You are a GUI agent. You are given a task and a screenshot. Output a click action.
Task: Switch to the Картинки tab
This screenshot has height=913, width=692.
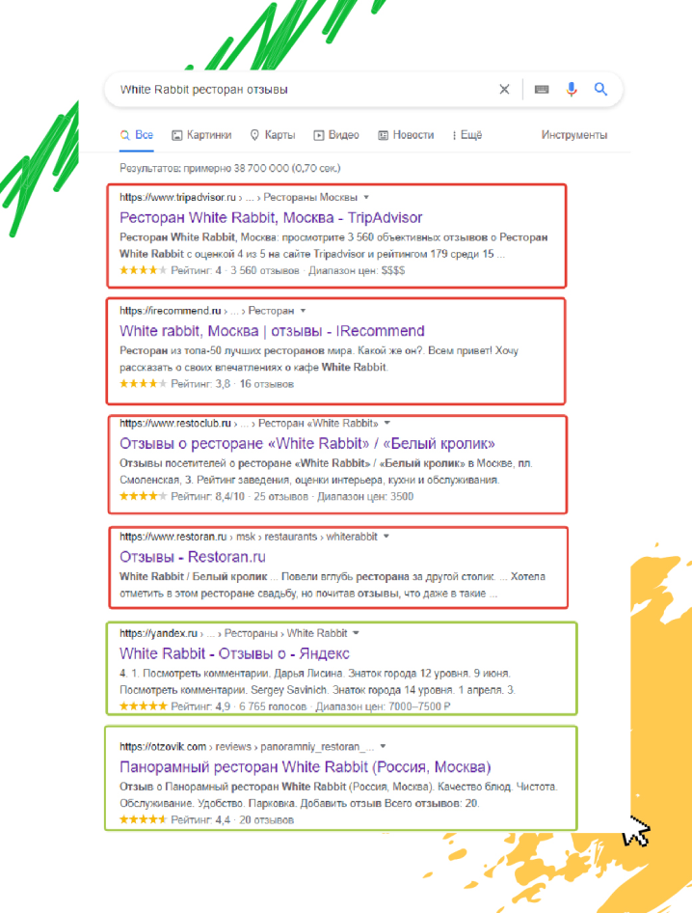(x=201, y=135)
